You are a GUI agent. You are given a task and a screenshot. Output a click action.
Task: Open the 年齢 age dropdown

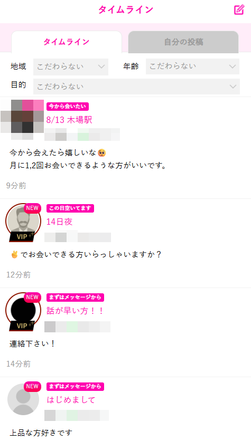click(x=192, y=66)
